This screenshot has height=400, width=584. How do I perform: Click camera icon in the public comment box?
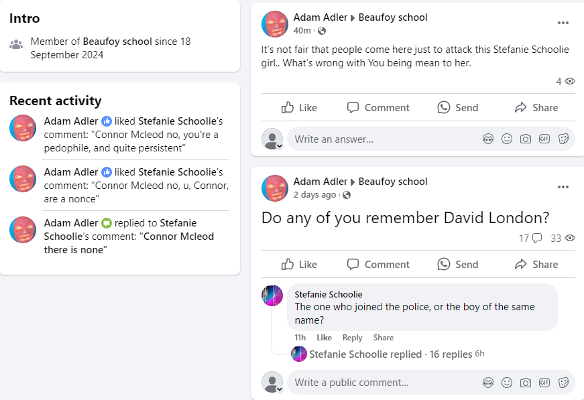click(526, 383)
